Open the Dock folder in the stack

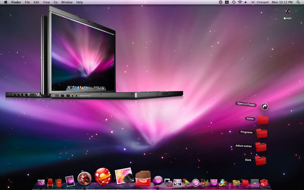260,160
